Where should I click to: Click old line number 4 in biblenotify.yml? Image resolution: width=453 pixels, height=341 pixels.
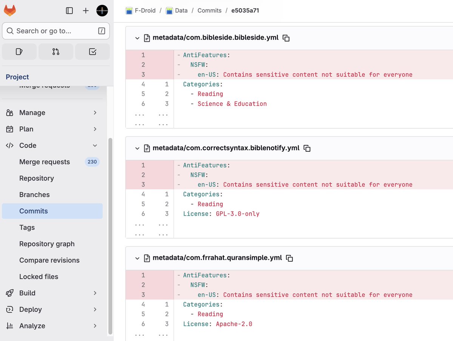[143, 194]
